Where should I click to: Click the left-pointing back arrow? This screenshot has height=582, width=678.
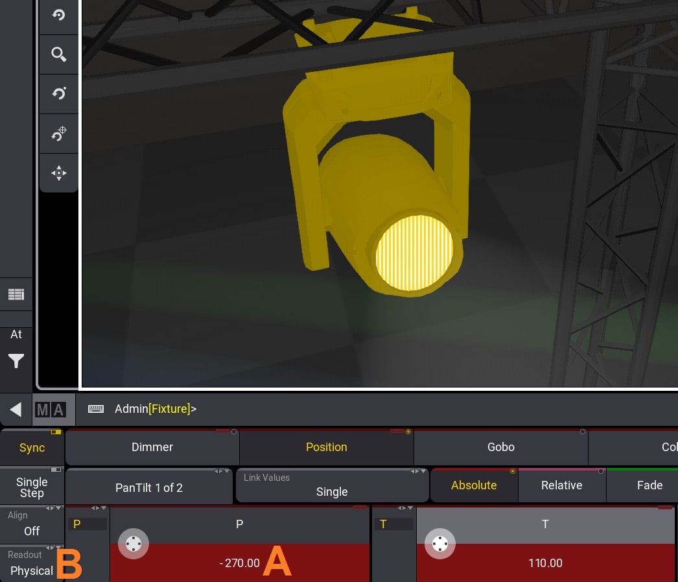(x=16, y=409)
